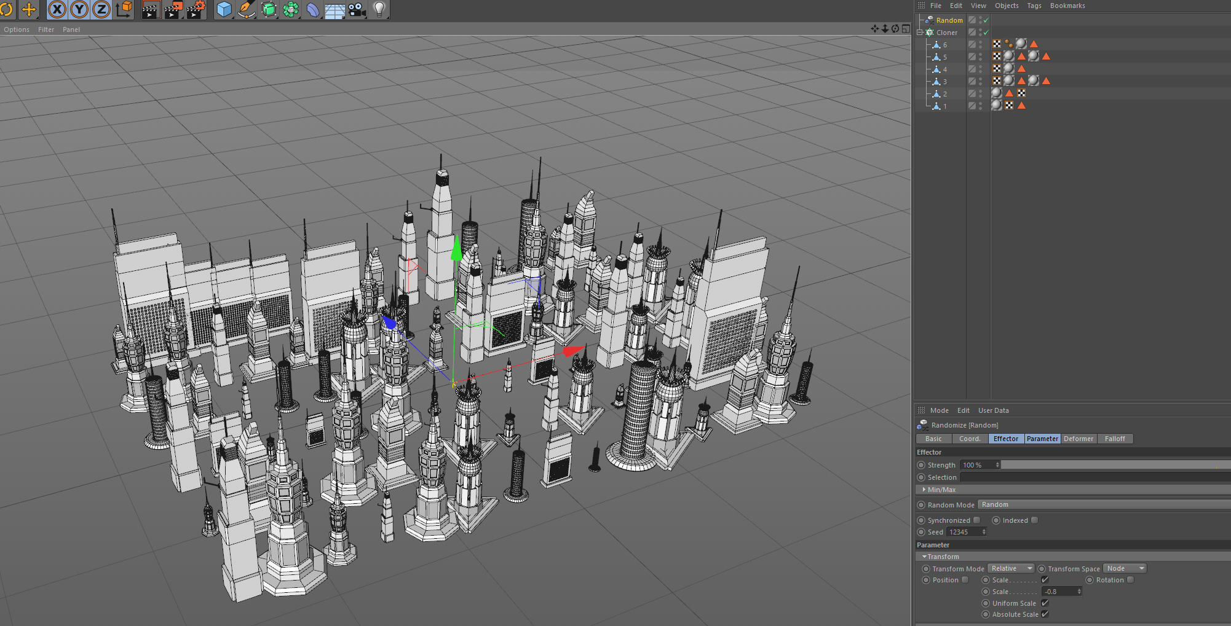Open Object Manager Objects menu
This screenshot has width=1231, height=626.
(x=1007, y=6)
